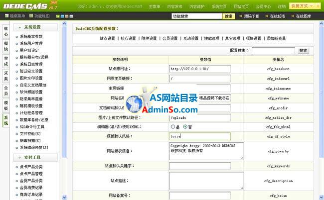The width and height of the screenshot is (324, 200).
Task: Focus the 配置搜索 input field
Action: tap(273, 51)
